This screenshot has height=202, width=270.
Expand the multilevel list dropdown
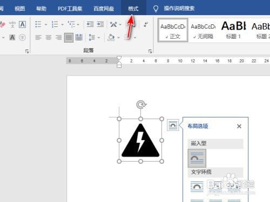coord(78,24)
